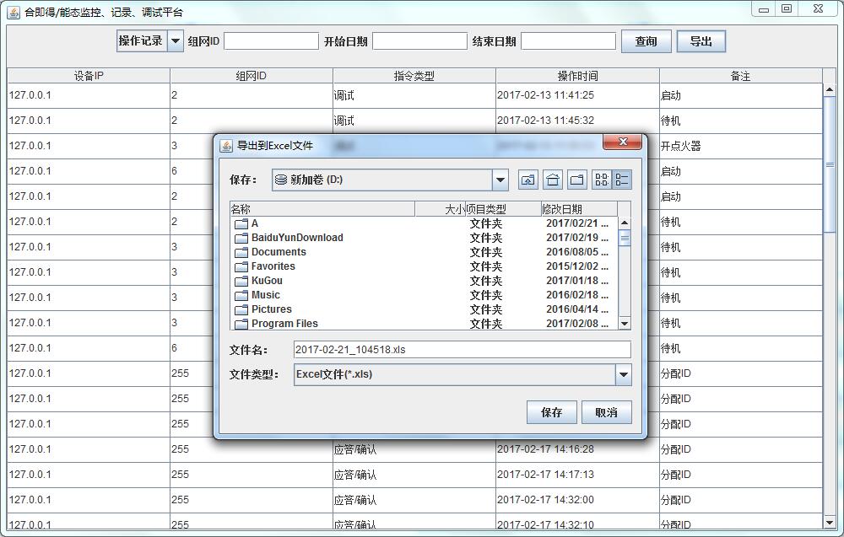Click inside the 文件名 filename field
This screenshot has width=844, height=537.
click(422, 348)
